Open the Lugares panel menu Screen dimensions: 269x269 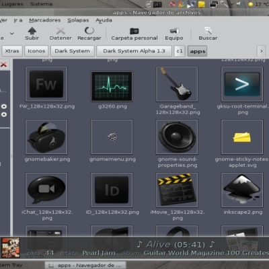pyautogui.click(x=12, y=4)
